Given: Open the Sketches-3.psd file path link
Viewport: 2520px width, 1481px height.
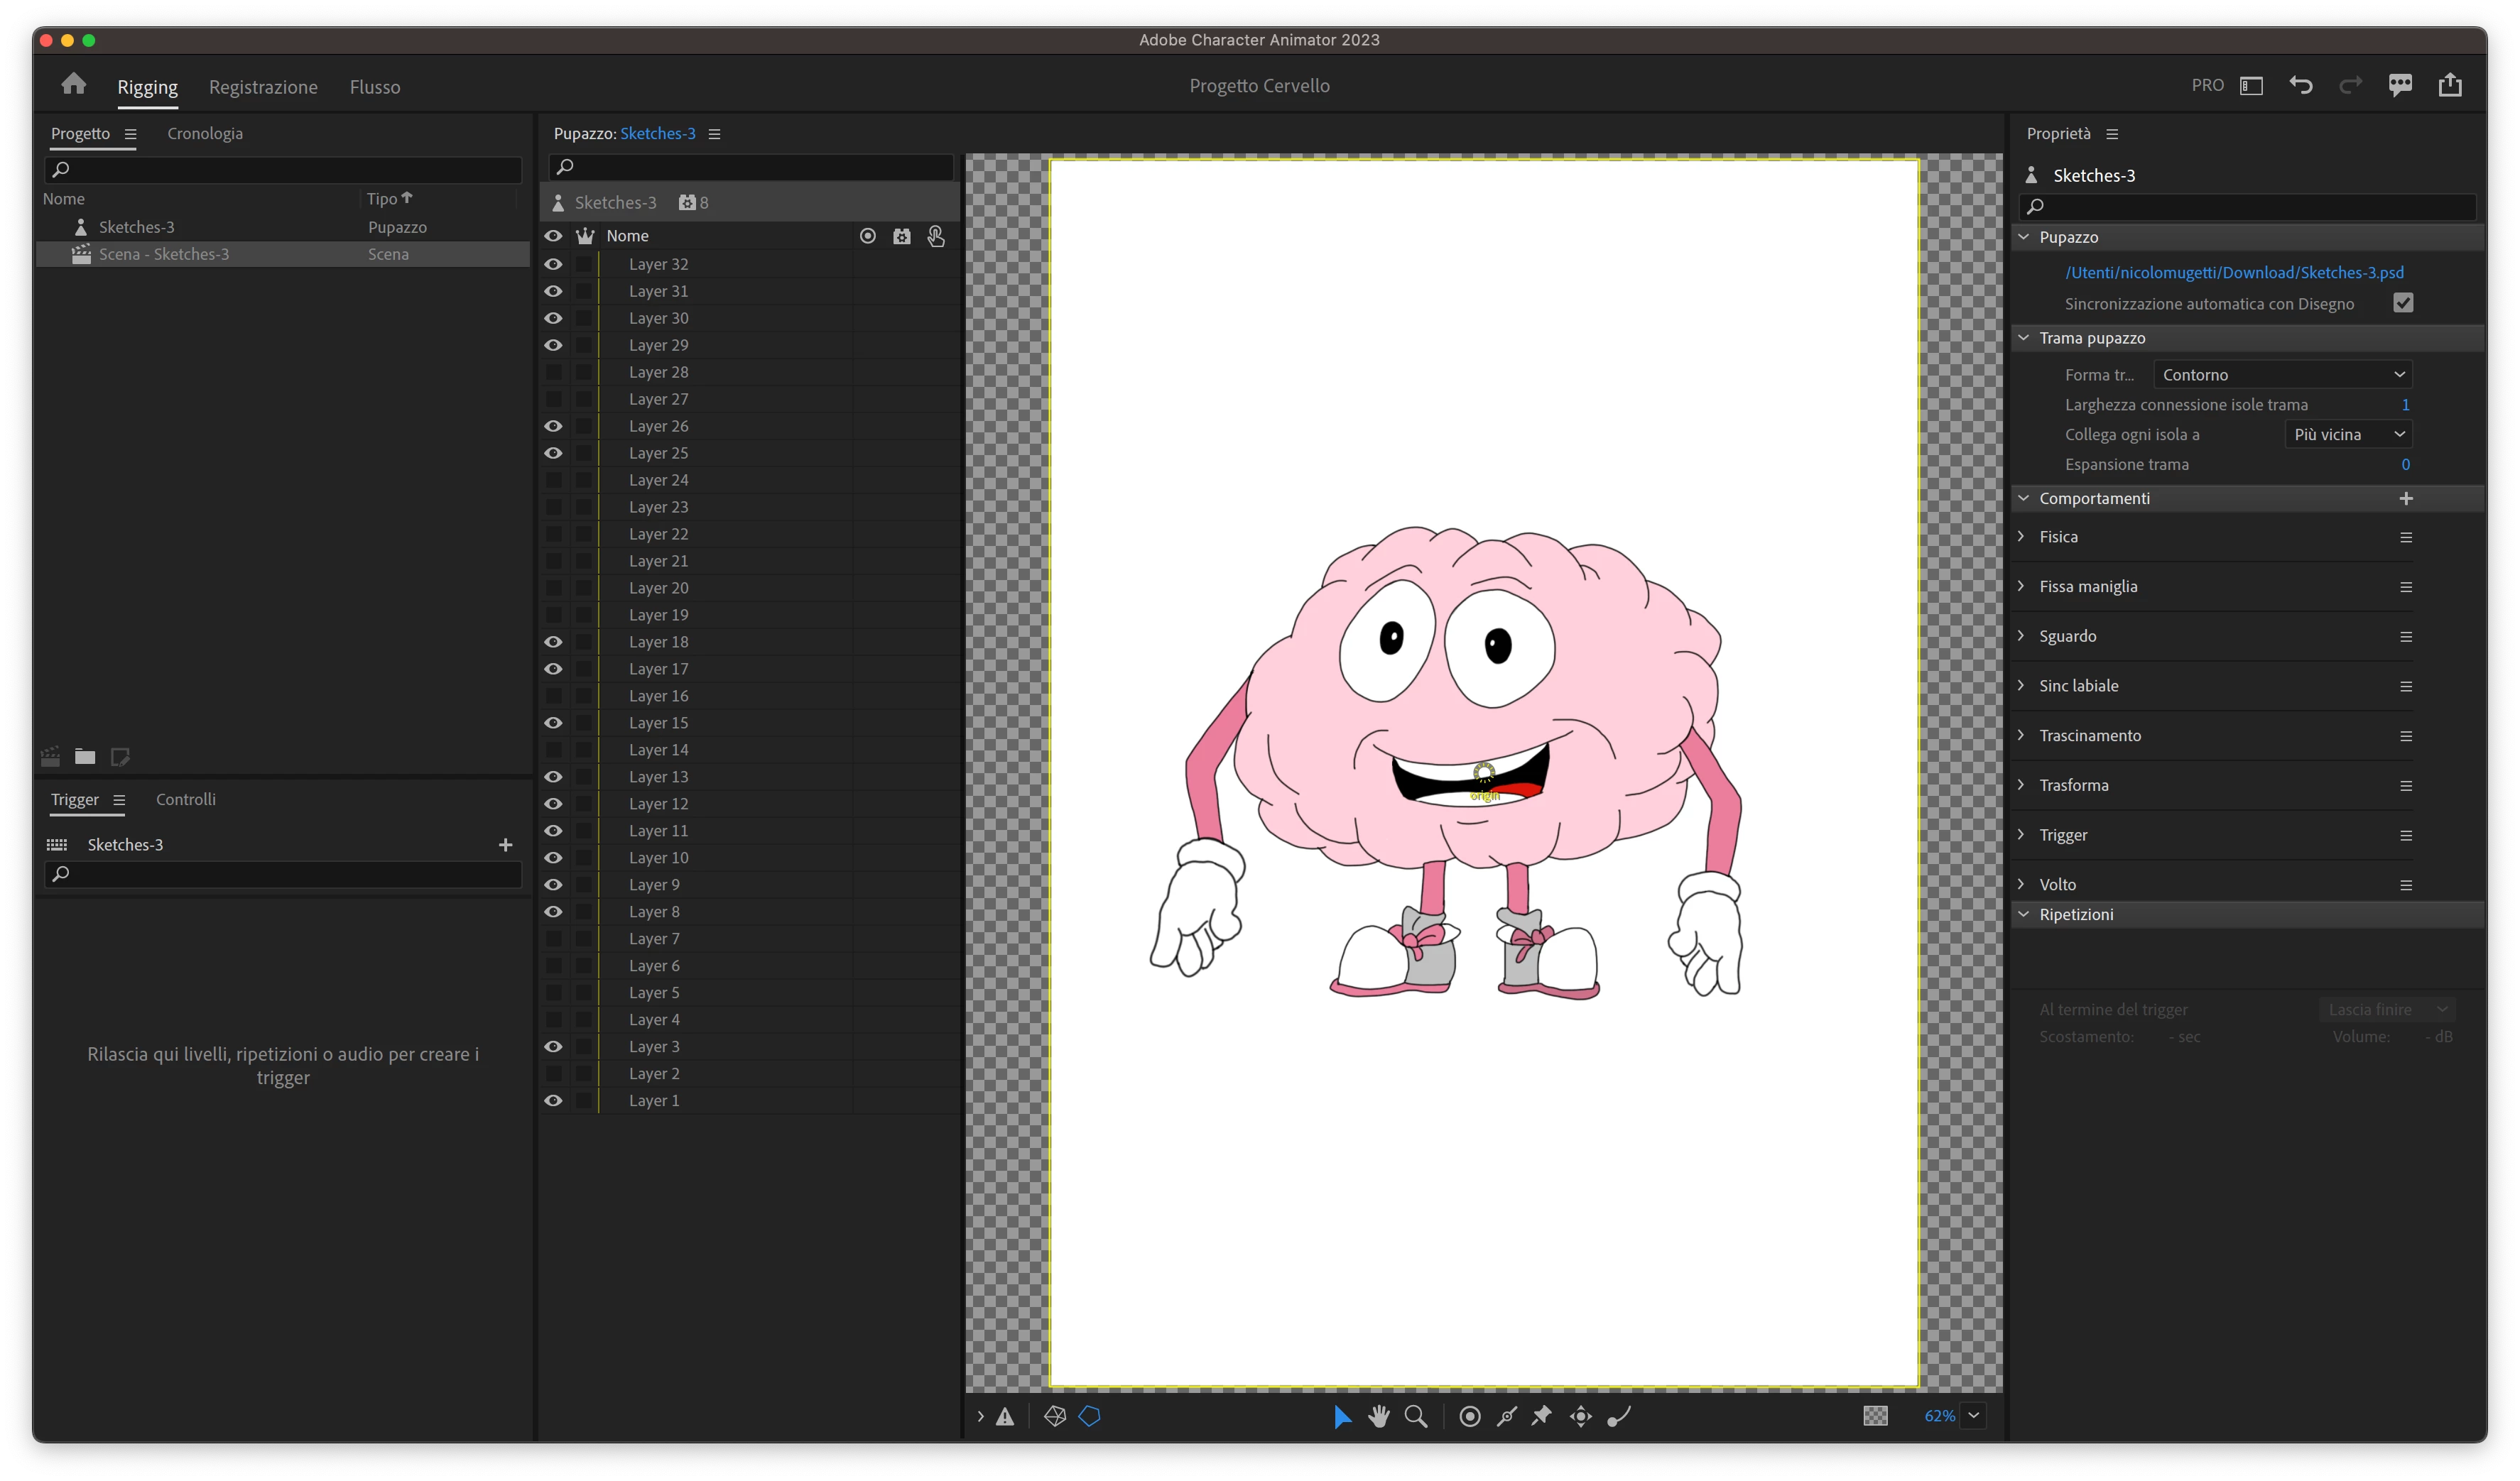Looking at the screenshot, I should (2234, 272).
